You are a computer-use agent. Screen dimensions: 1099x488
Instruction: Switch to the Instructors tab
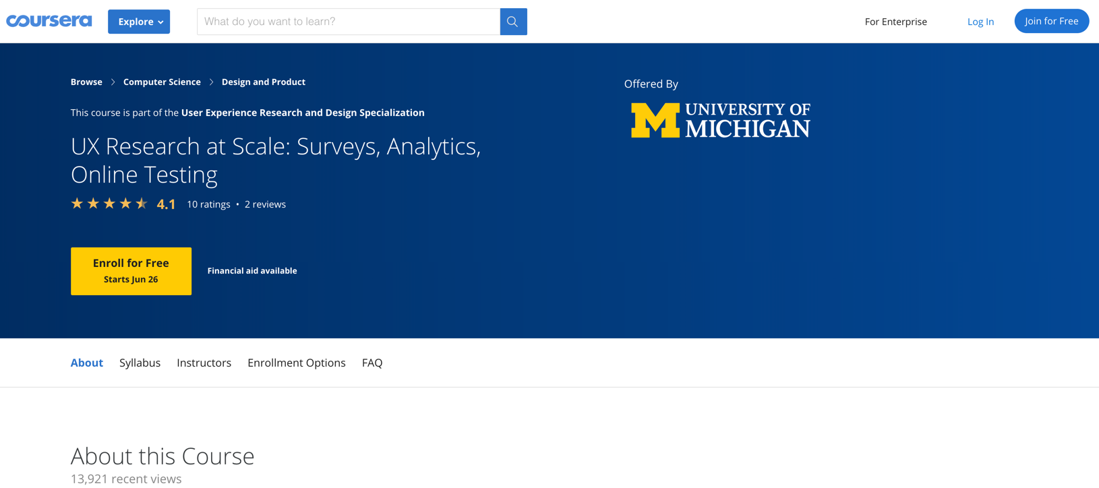204,363
